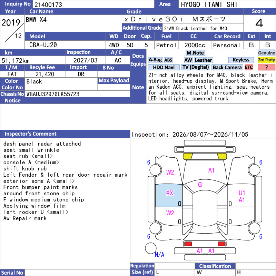Click the HDD Navi badge
Image resolution: width=276 pixels, height=276 pixels.
tap(164, 67)
